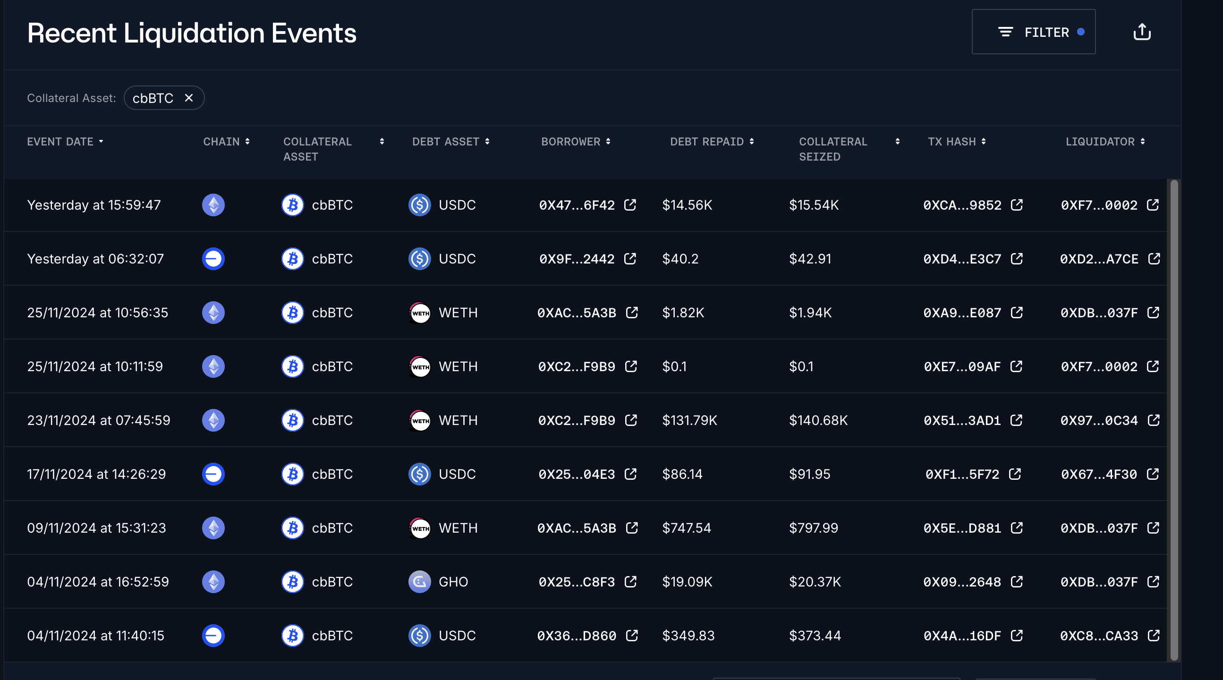Click the export/share icon
This screenshot has height=680, width=1223.
[1142, 32]
